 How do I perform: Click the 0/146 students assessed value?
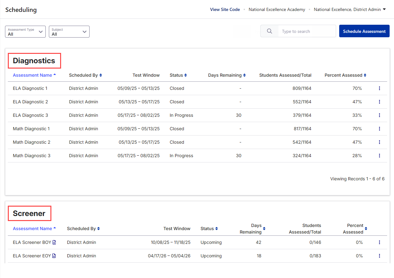point(315,242)
